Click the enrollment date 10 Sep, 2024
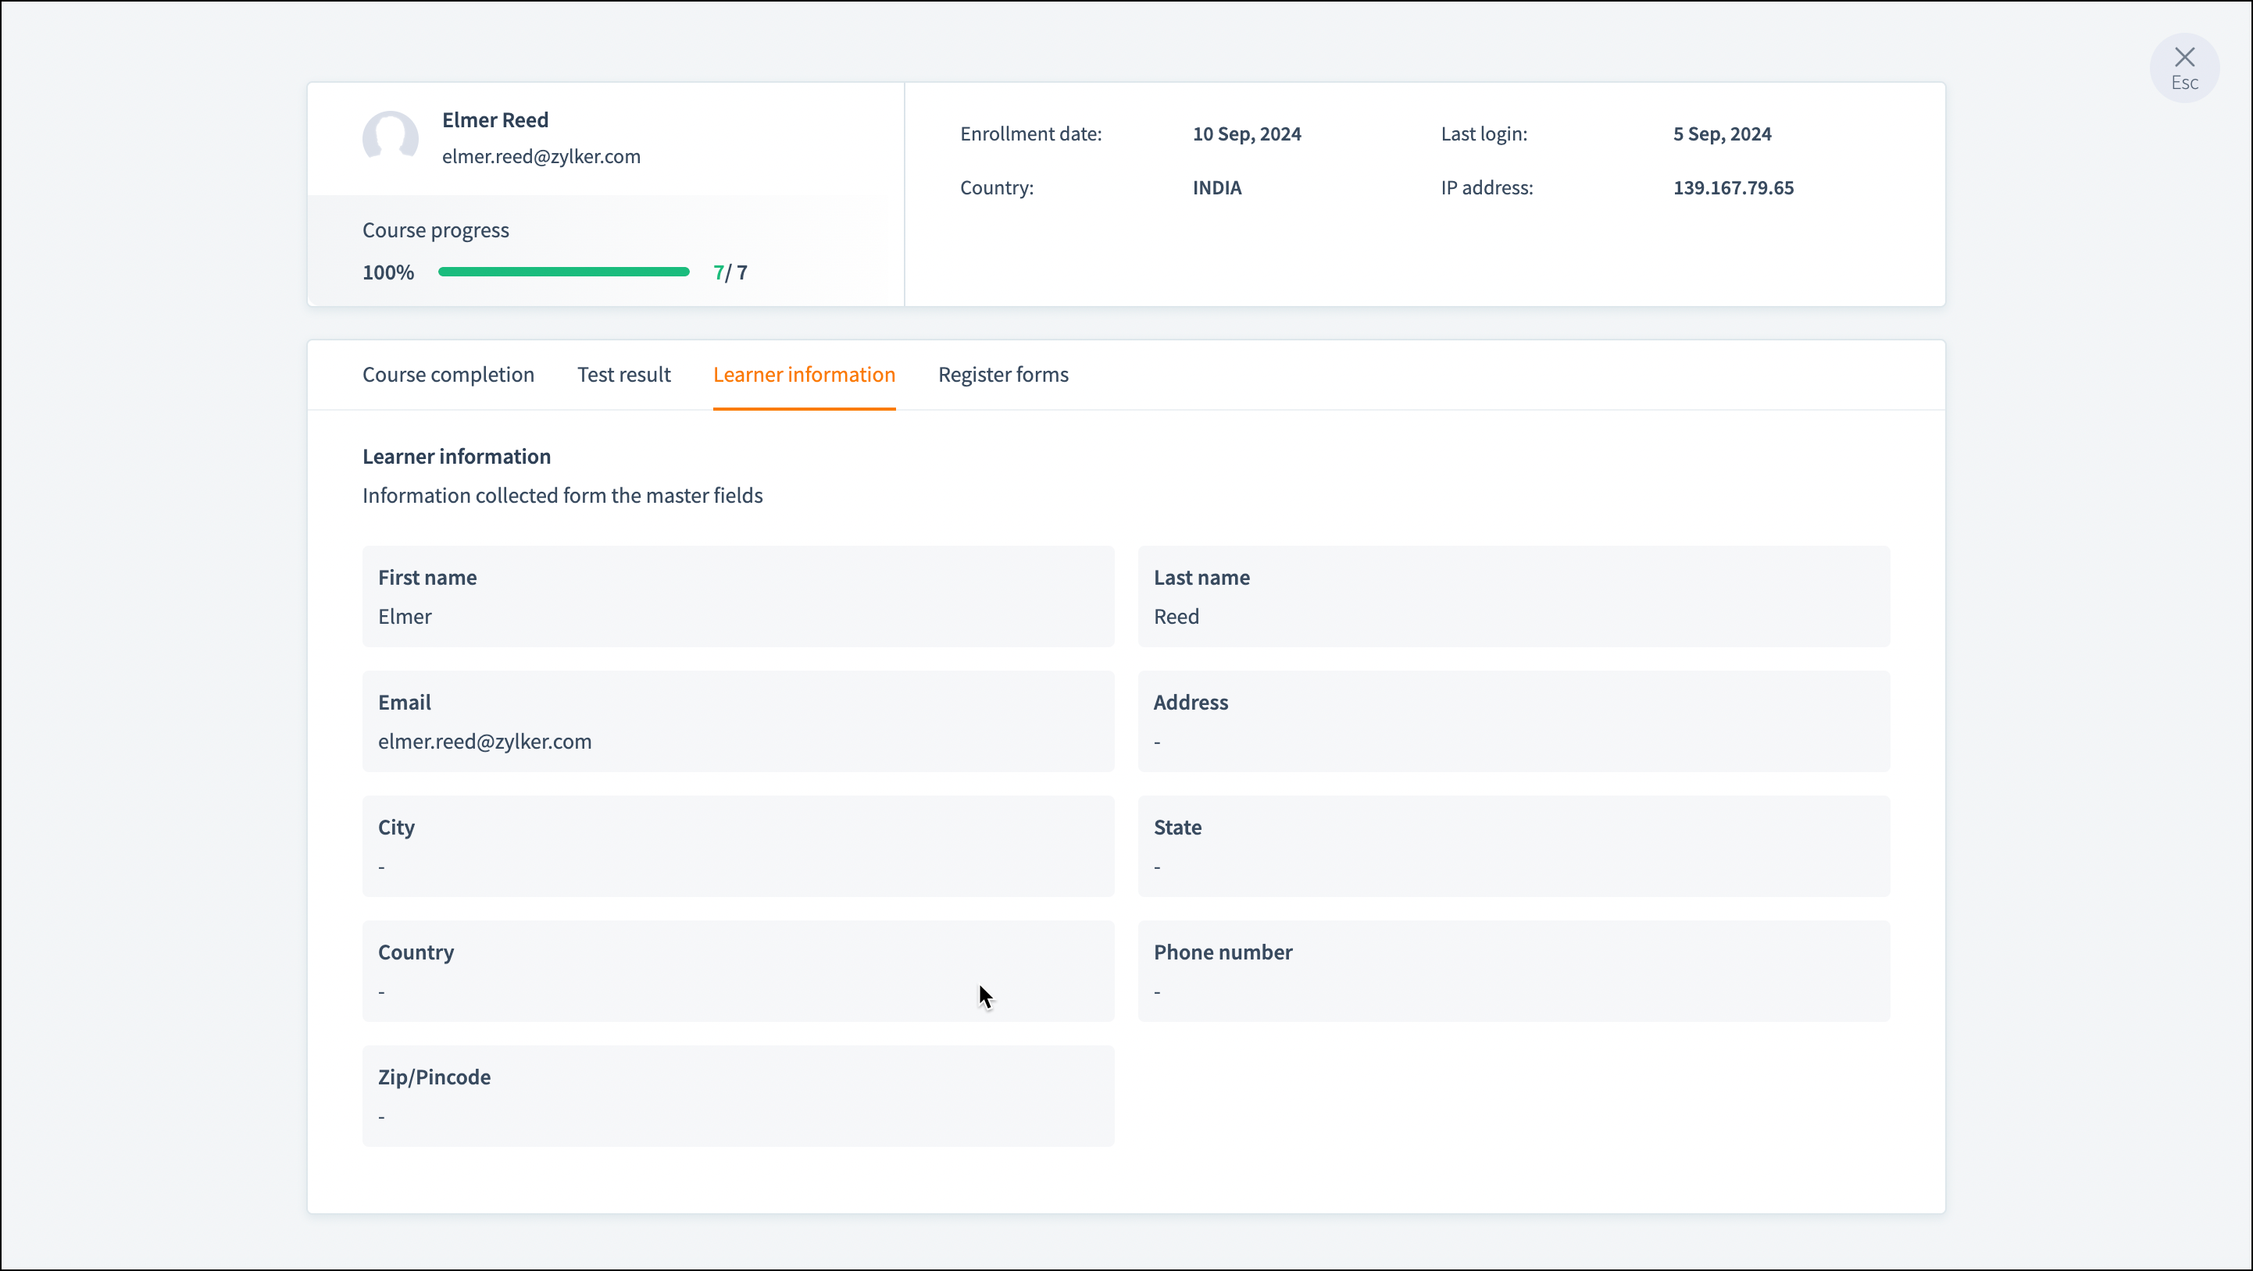 (1246, 134)
